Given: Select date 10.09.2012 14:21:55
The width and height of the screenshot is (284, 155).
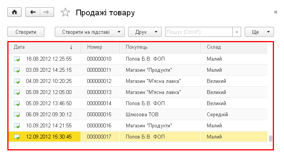Looking at the screenshot, I should click(49, 126).
